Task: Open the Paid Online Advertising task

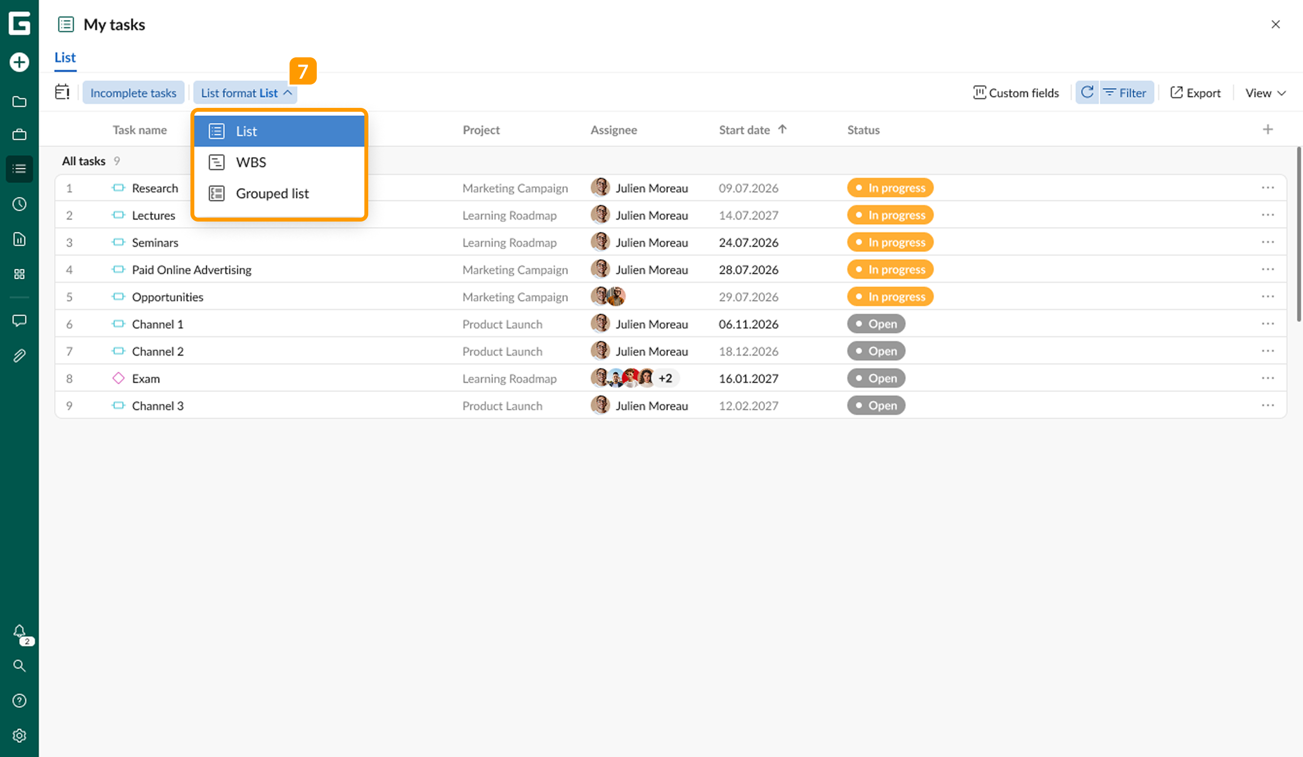Action: (192, 269)
